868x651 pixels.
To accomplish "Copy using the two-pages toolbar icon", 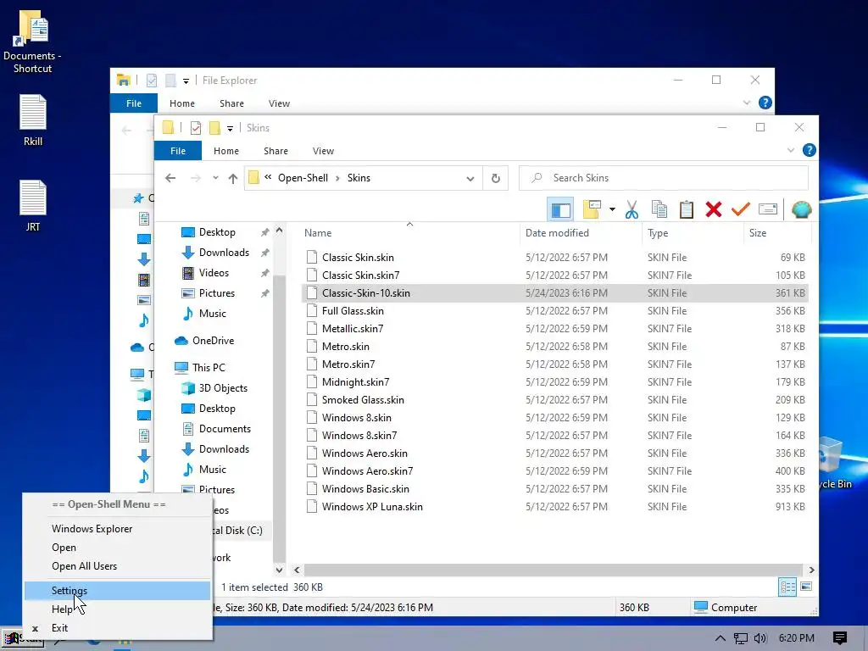I will click(659, 209).
